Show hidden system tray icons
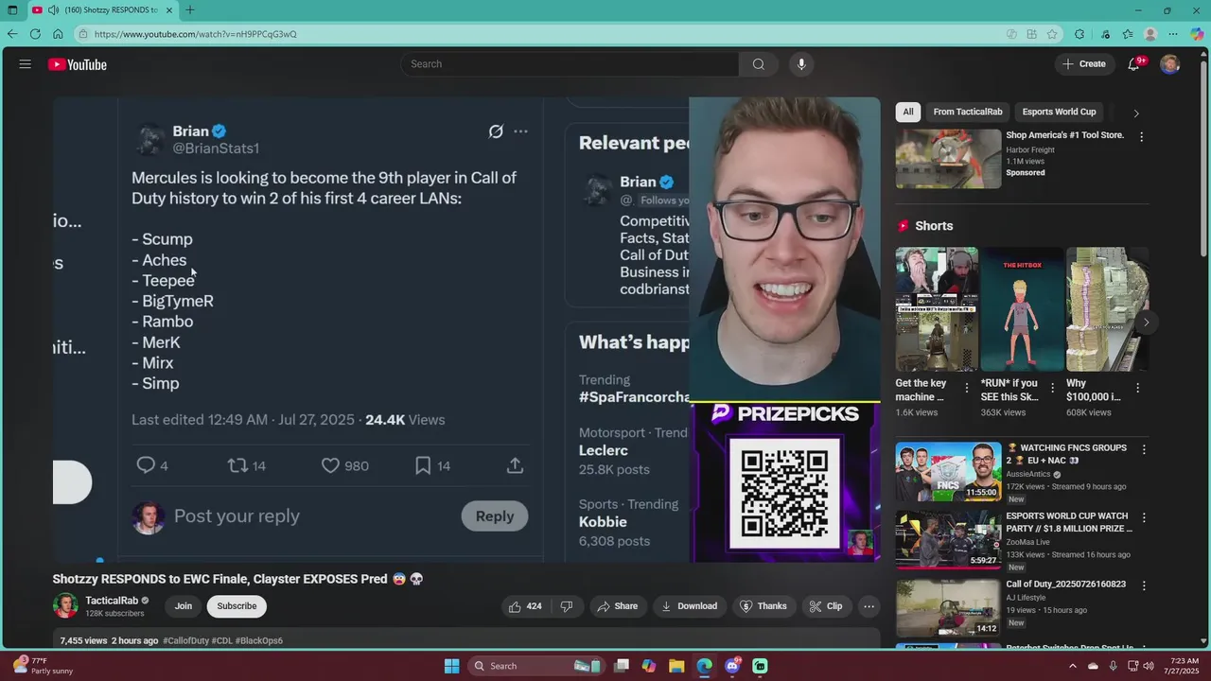 1073,666
